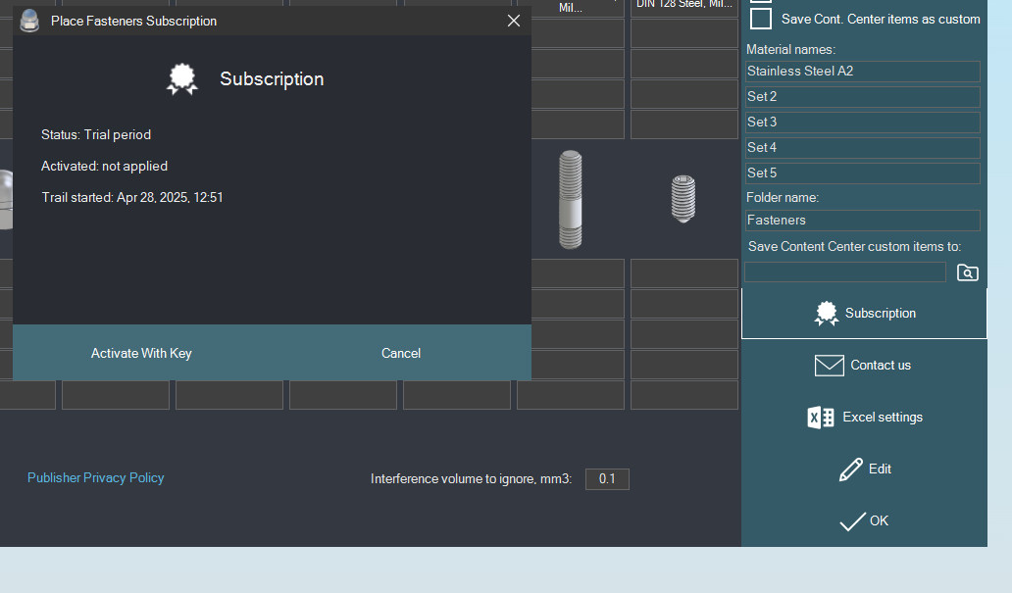
Task: Select the double-ended stud thumbnail
Action: 570,199
